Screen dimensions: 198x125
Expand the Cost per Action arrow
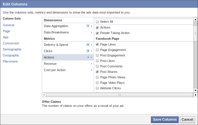coord(91,70)
